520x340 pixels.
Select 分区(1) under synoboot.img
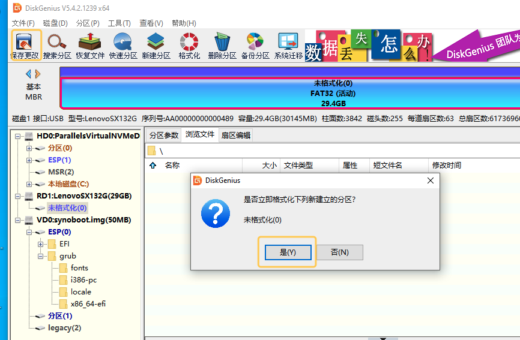[60, 316]
